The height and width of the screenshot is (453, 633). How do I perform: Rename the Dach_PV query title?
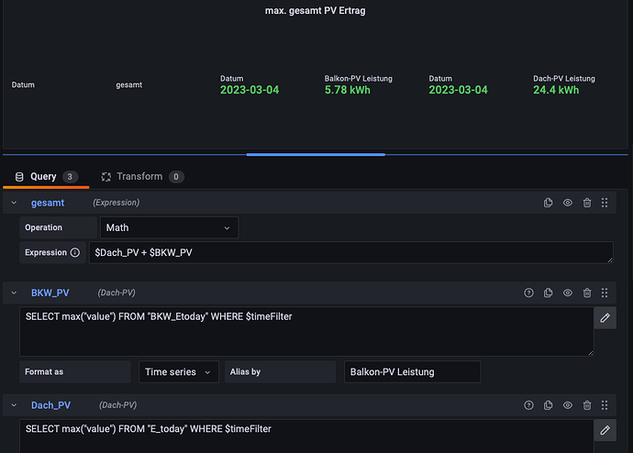(50, 405)
